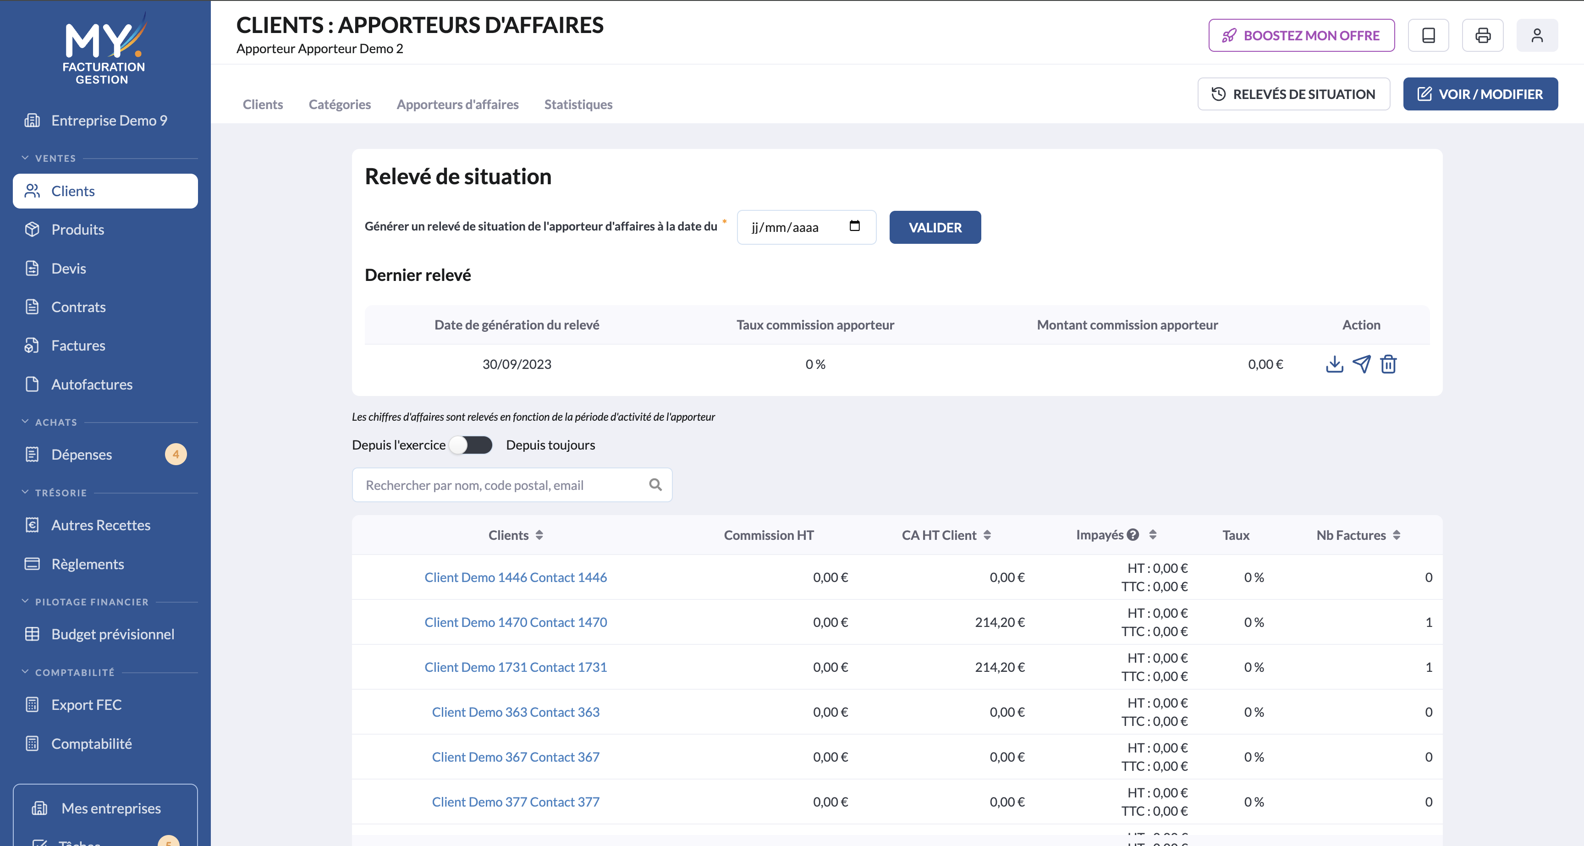
Task: Collapse the TRÉSORIE sidebar section
Action: (x=54, y=493)
